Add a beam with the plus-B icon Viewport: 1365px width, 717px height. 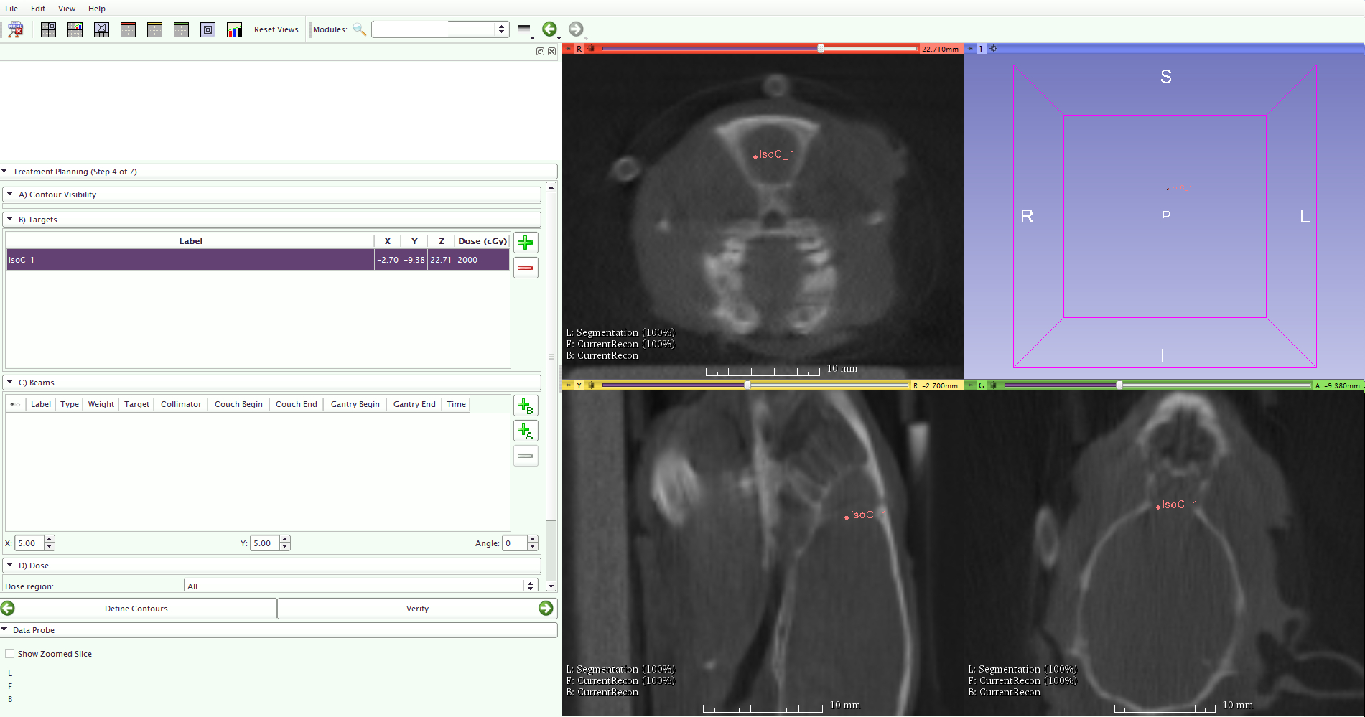point(526,406)
